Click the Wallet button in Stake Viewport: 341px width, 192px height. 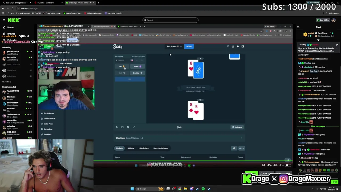[x=189, y=46]
